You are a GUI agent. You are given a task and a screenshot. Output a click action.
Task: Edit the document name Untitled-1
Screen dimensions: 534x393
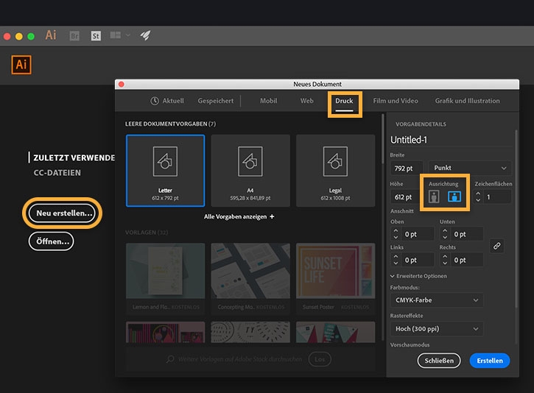[x=451, y=140]
